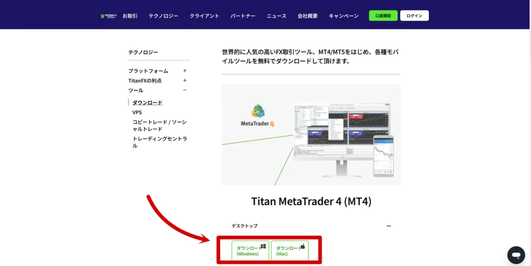The image size is (531, 266).
Task: Expand TitanFXの利点 with its plus icon
Action: point(185,80)
